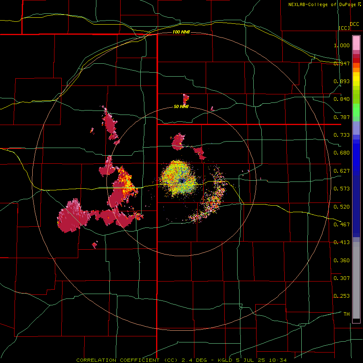Click the 50 NMI range ring label
Screen dimensions: 363x363
[181, 106]
